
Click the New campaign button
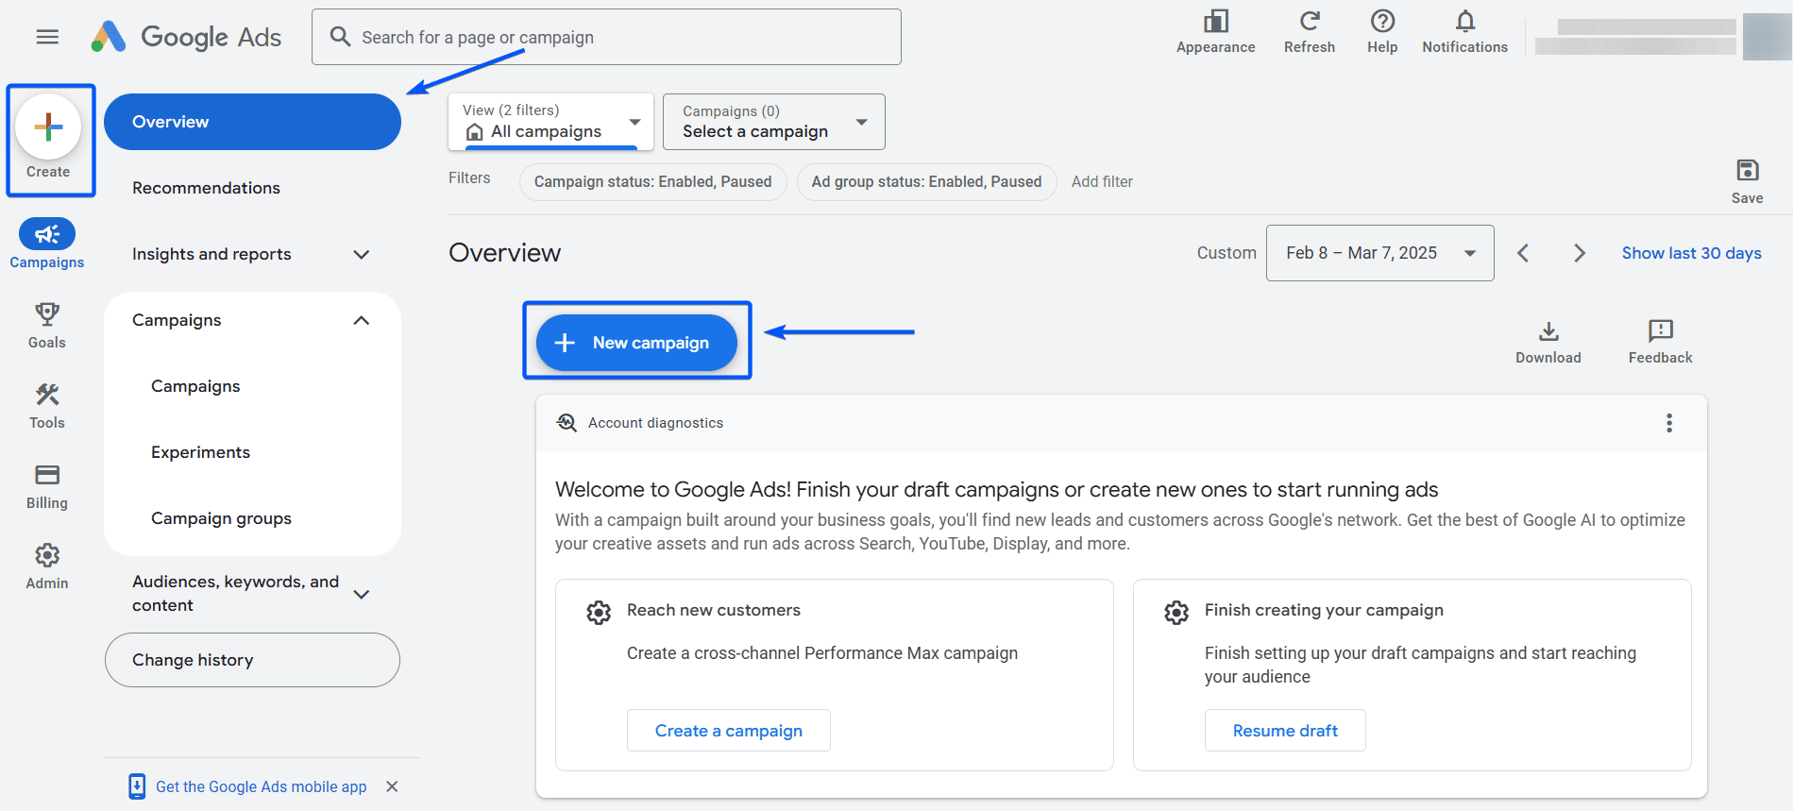click(x=636, y=343)
